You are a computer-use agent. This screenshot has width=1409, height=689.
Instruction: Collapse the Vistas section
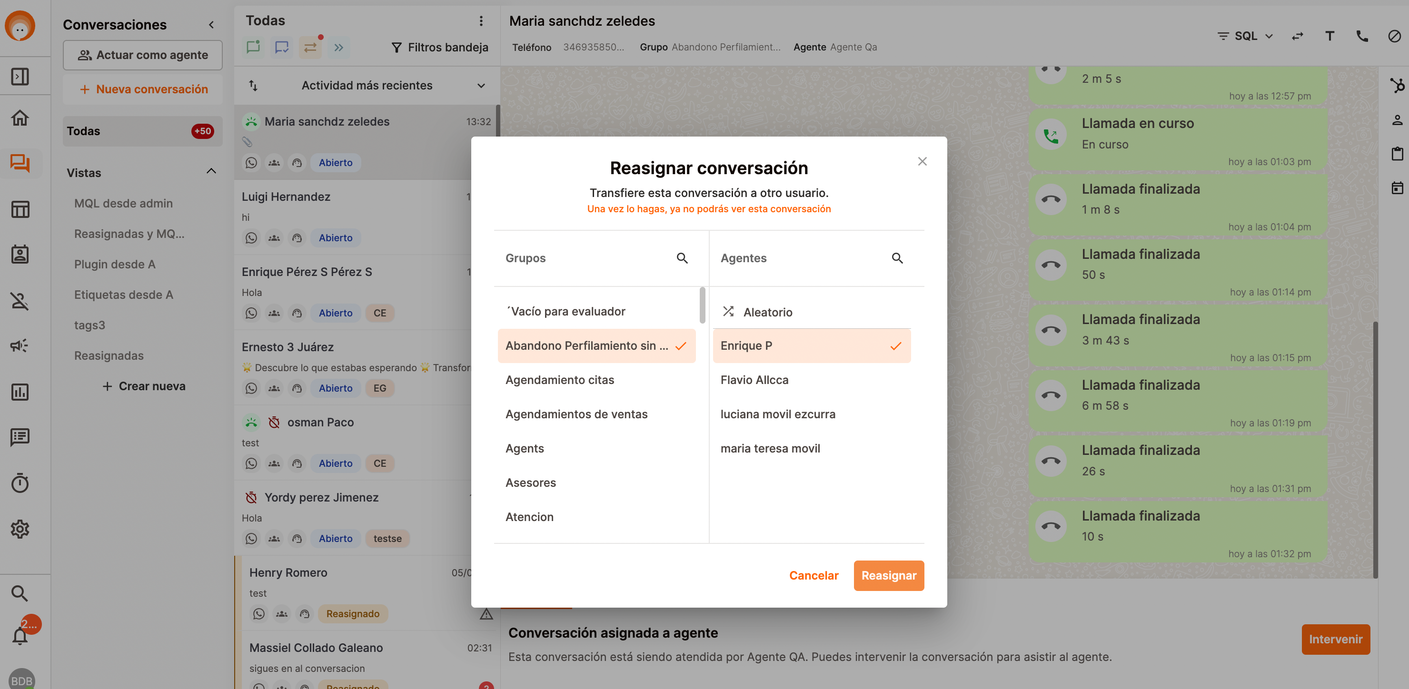coord(211,172)
